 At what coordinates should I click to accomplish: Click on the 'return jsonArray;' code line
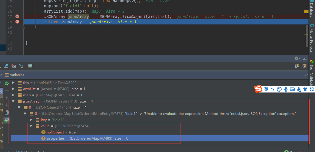tap(64, 22)
